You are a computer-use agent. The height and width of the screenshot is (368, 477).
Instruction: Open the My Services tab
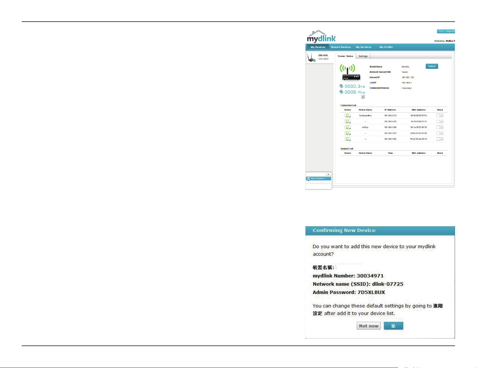(x=364, y=47)
